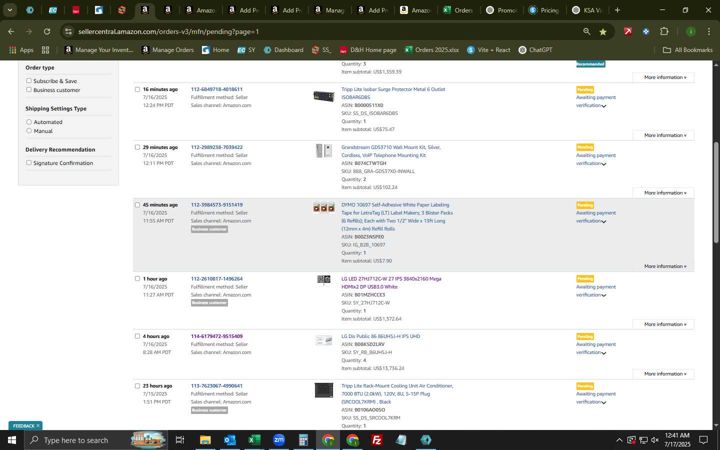Select order 112-6849718-4018611 checkbox
Screen dimensions: 720x450
137,89
